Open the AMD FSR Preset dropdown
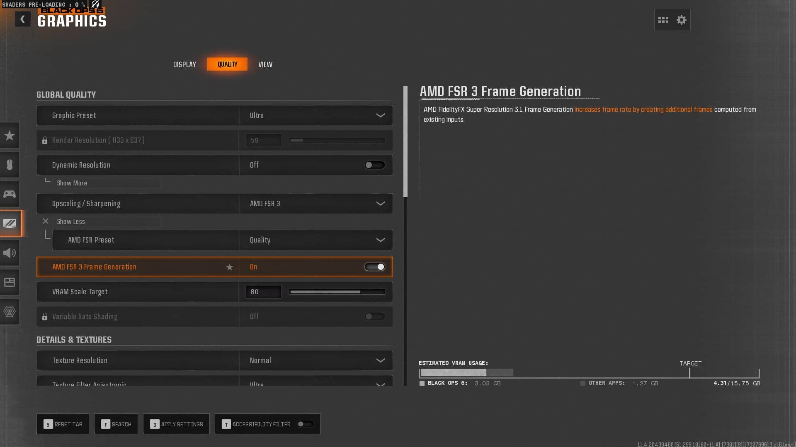 (316, 240)
